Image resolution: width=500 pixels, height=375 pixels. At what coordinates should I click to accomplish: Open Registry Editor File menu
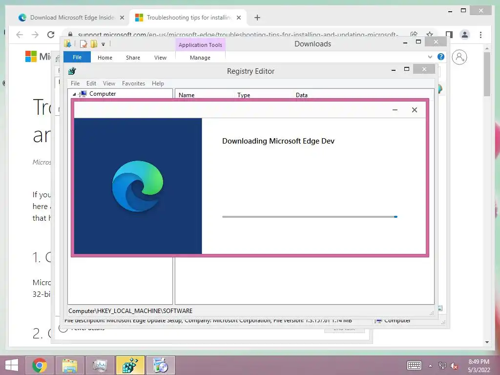(75, 83)
